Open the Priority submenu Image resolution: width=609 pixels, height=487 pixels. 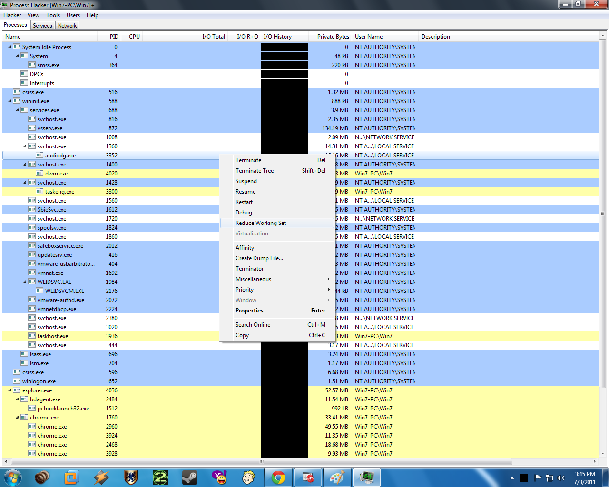[x=277, y=290]
